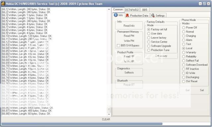Switch to the DCT4/WD2 tab
The width and height of the screenshot is (212, 127).
(x=132, y=10)
